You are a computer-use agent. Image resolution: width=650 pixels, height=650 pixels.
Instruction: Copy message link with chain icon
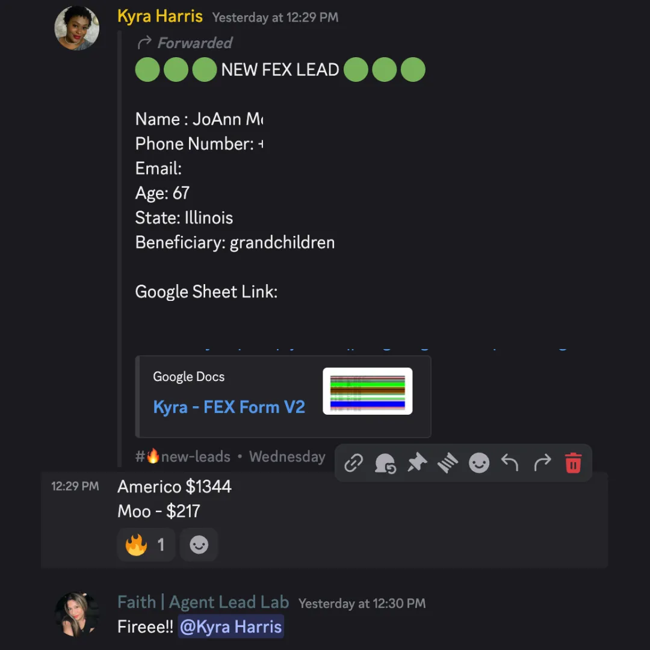(x=354, y=463)
